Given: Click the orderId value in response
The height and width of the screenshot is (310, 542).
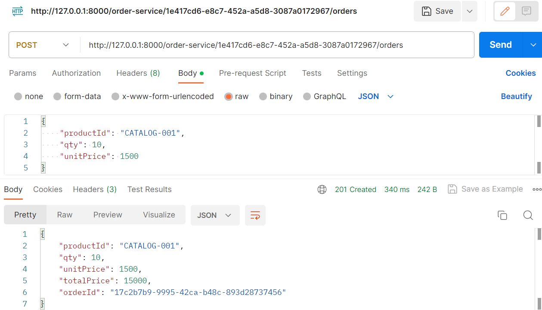Looking at the screenshot, I should (198, 292).
